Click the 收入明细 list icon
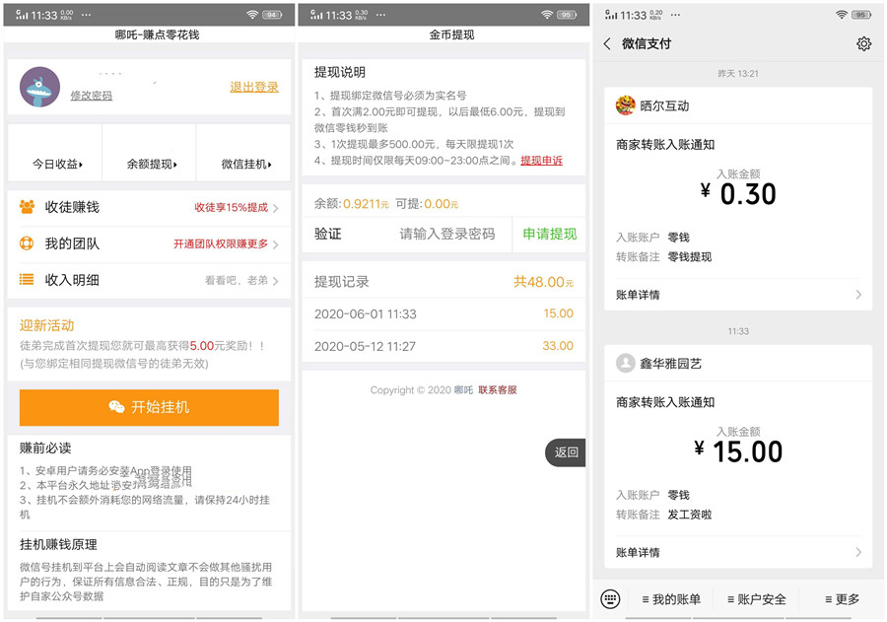Viewport: 887px width, 622px height. coord(27,280)
